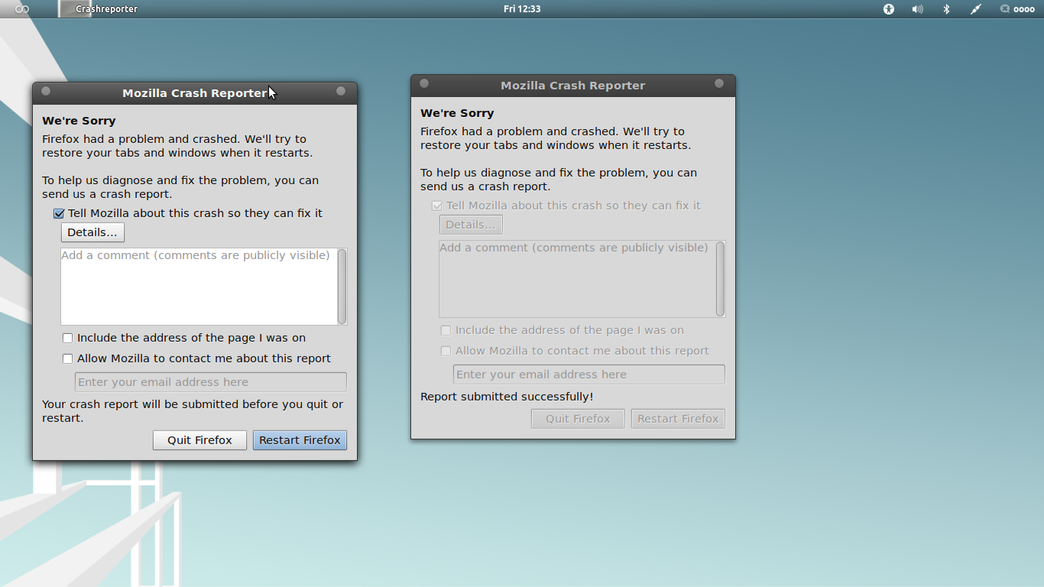Image resolution: width=1044 pixels, height=587 pixels.
Task: Click the email field in submitted dialog
Action: [589, 375]
